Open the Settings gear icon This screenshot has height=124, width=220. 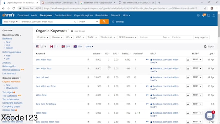[113, 22]
